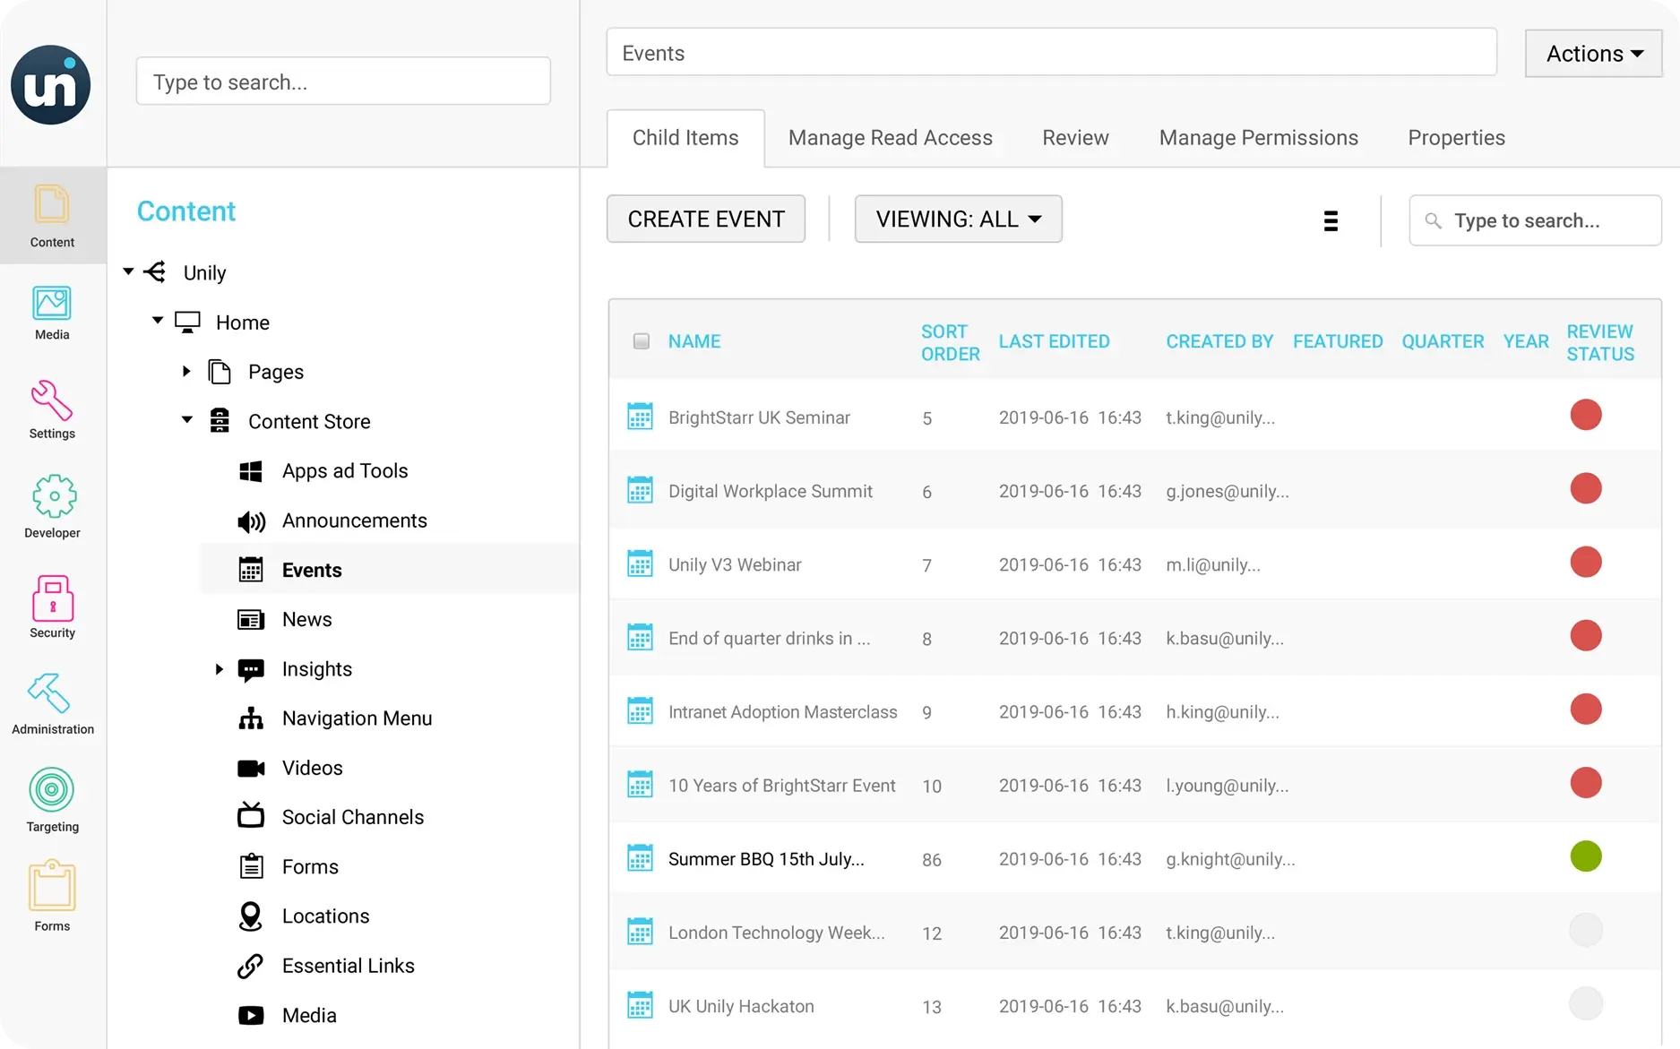The width and height of the screenshot is (1680, 1049).
Task: Collapse the Home tree node
Action: pyautogui.click(x=158, y=320)
